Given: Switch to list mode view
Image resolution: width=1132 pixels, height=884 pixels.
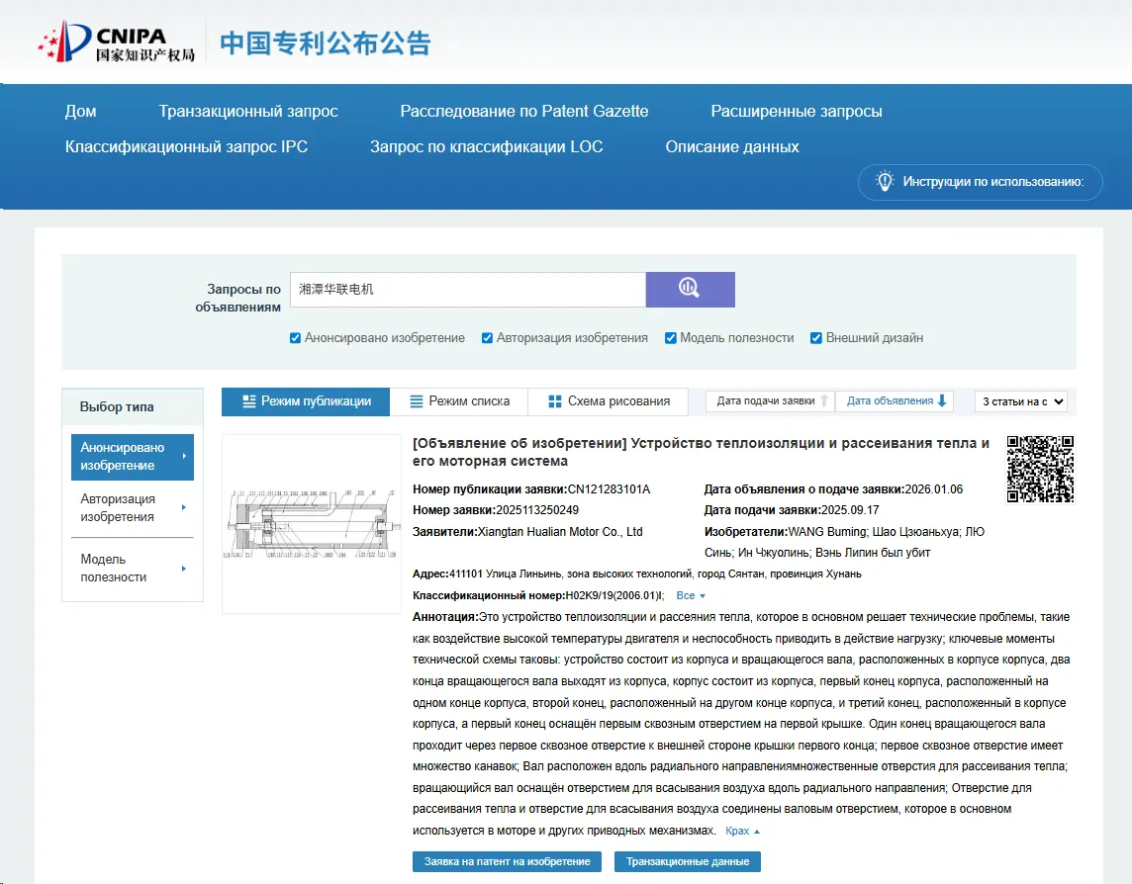Looking at the screenshot, I should [458, 401].
